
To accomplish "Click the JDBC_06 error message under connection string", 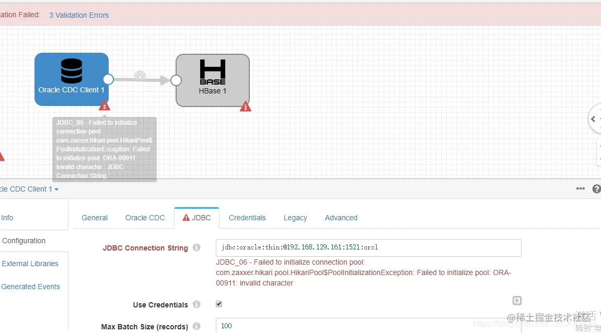I will (363, 272).
